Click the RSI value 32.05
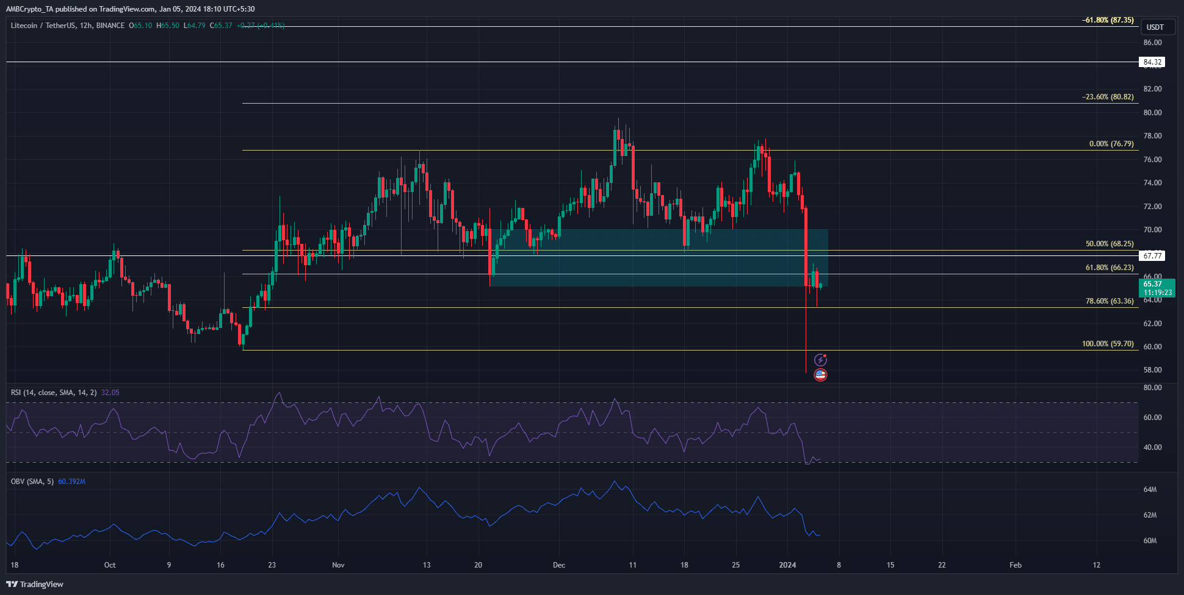1184x595 pixels. click(x=110, y=393)
